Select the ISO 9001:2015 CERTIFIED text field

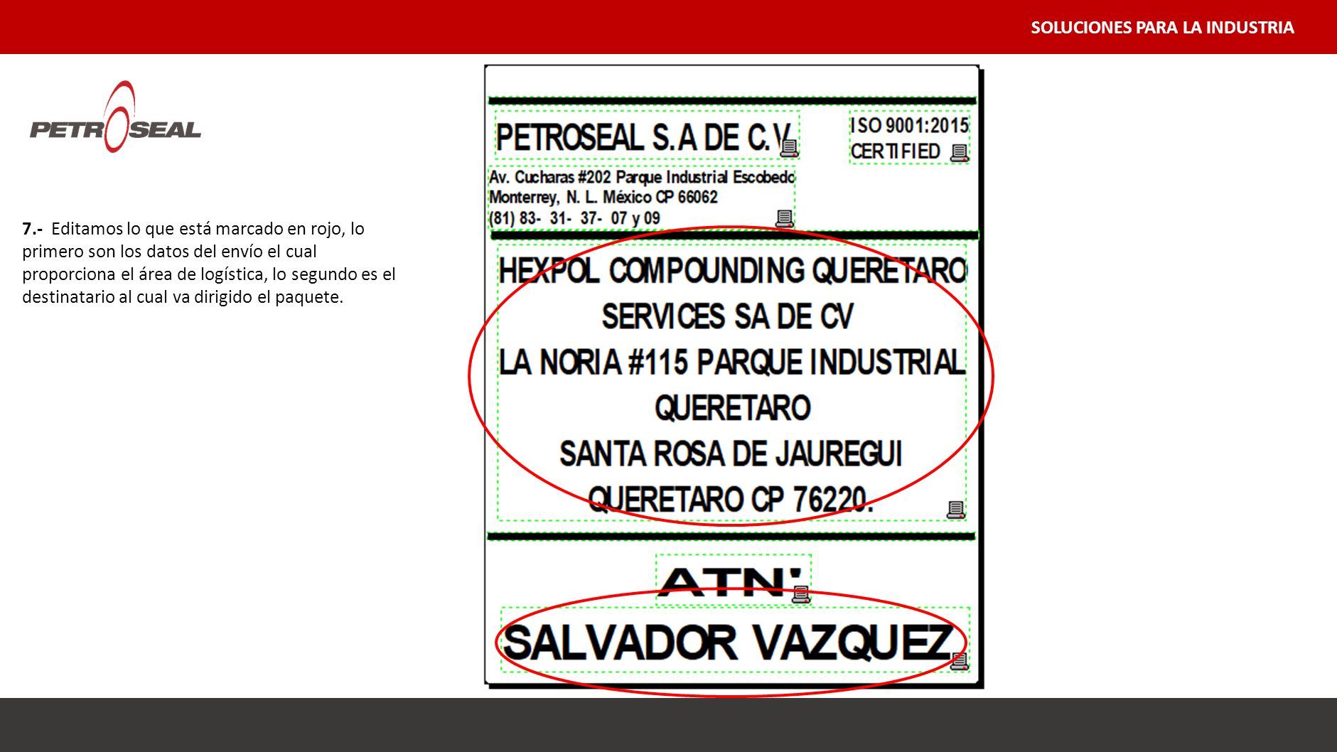(x=909, y=138)
